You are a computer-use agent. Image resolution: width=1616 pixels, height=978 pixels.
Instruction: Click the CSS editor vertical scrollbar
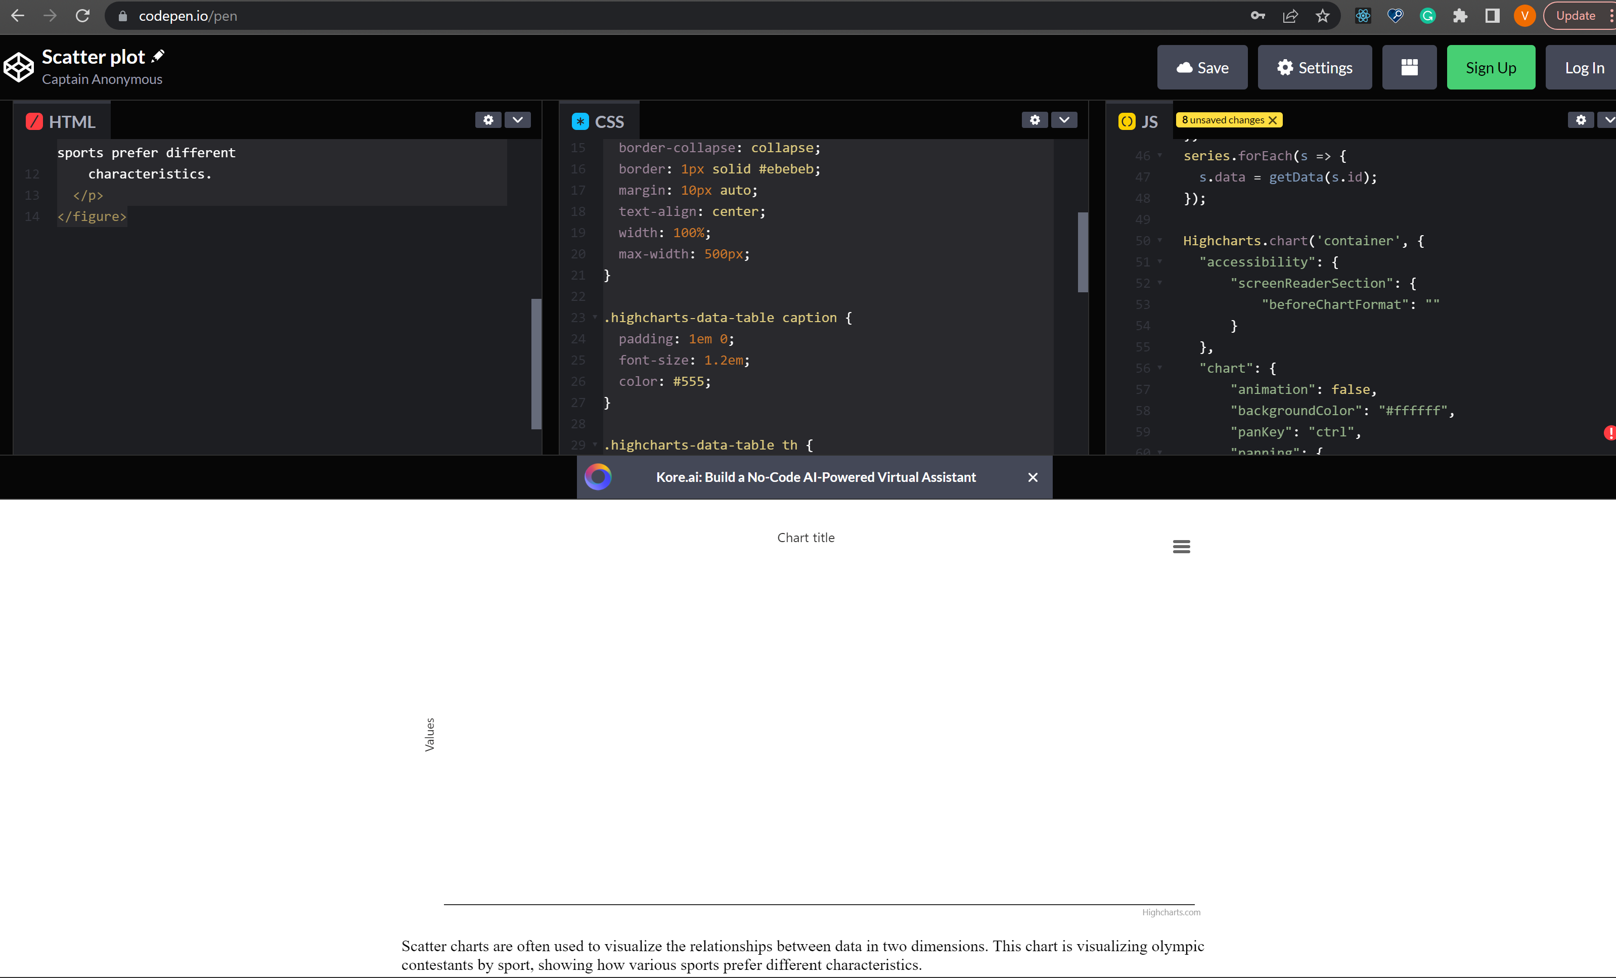1083,252
